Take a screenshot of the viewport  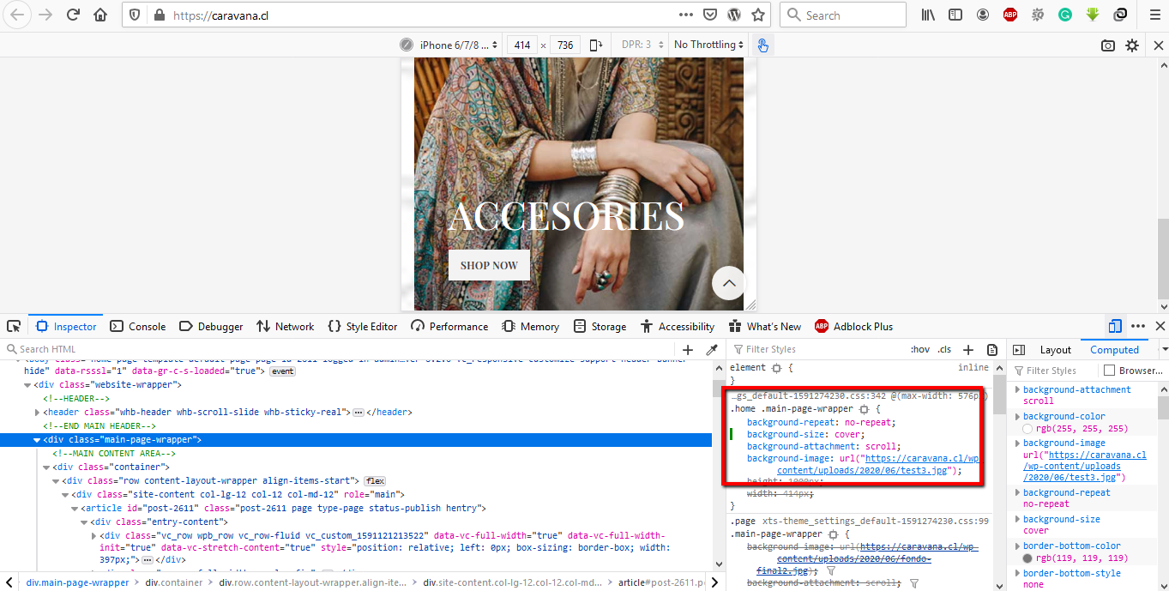pyautogui.click(x=1108, y=45)
